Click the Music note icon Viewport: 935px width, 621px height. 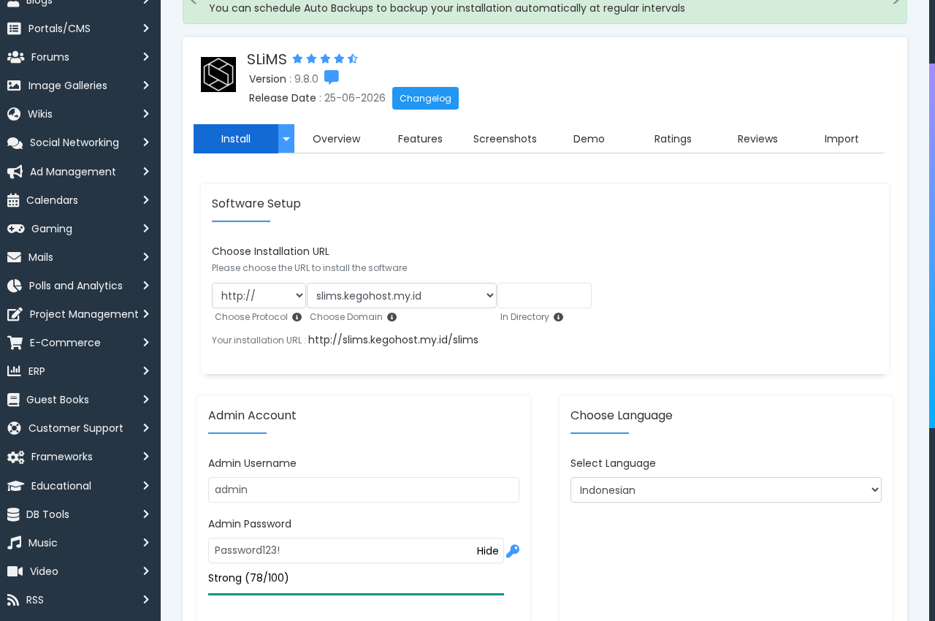click(14, 543)
